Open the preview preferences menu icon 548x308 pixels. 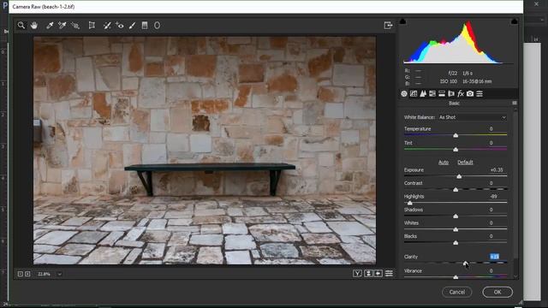(389, 274)
